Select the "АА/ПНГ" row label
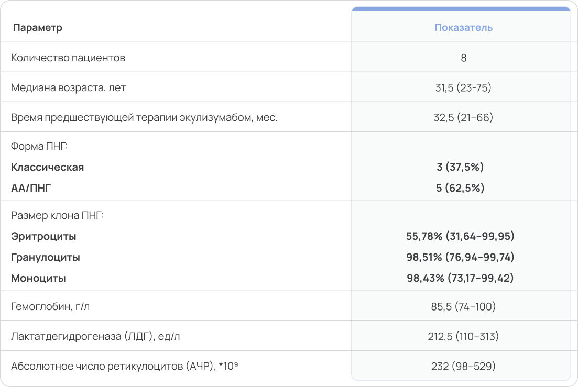 (31, 188)
